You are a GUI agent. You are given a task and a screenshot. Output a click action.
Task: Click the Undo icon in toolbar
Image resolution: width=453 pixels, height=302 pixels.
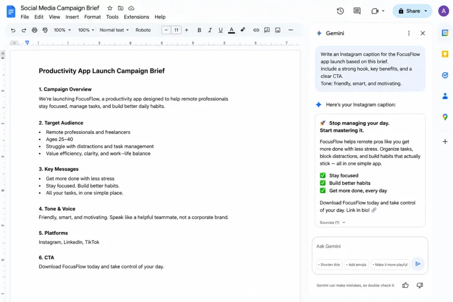coord(13,30)
